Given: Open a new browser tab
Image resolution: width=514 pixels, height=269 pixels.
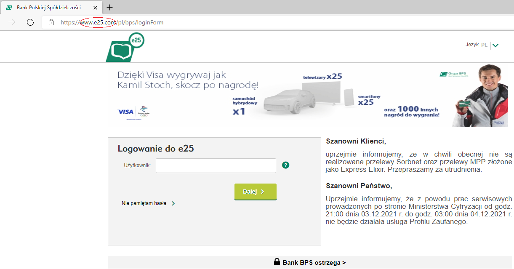Looking at the screenshot, I should coord(110,7).
